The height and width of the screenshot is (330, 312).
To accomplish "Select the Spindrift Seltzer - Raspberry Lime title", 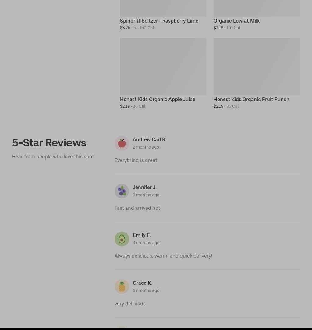I will pyautogui.click(x=159, y=21).
